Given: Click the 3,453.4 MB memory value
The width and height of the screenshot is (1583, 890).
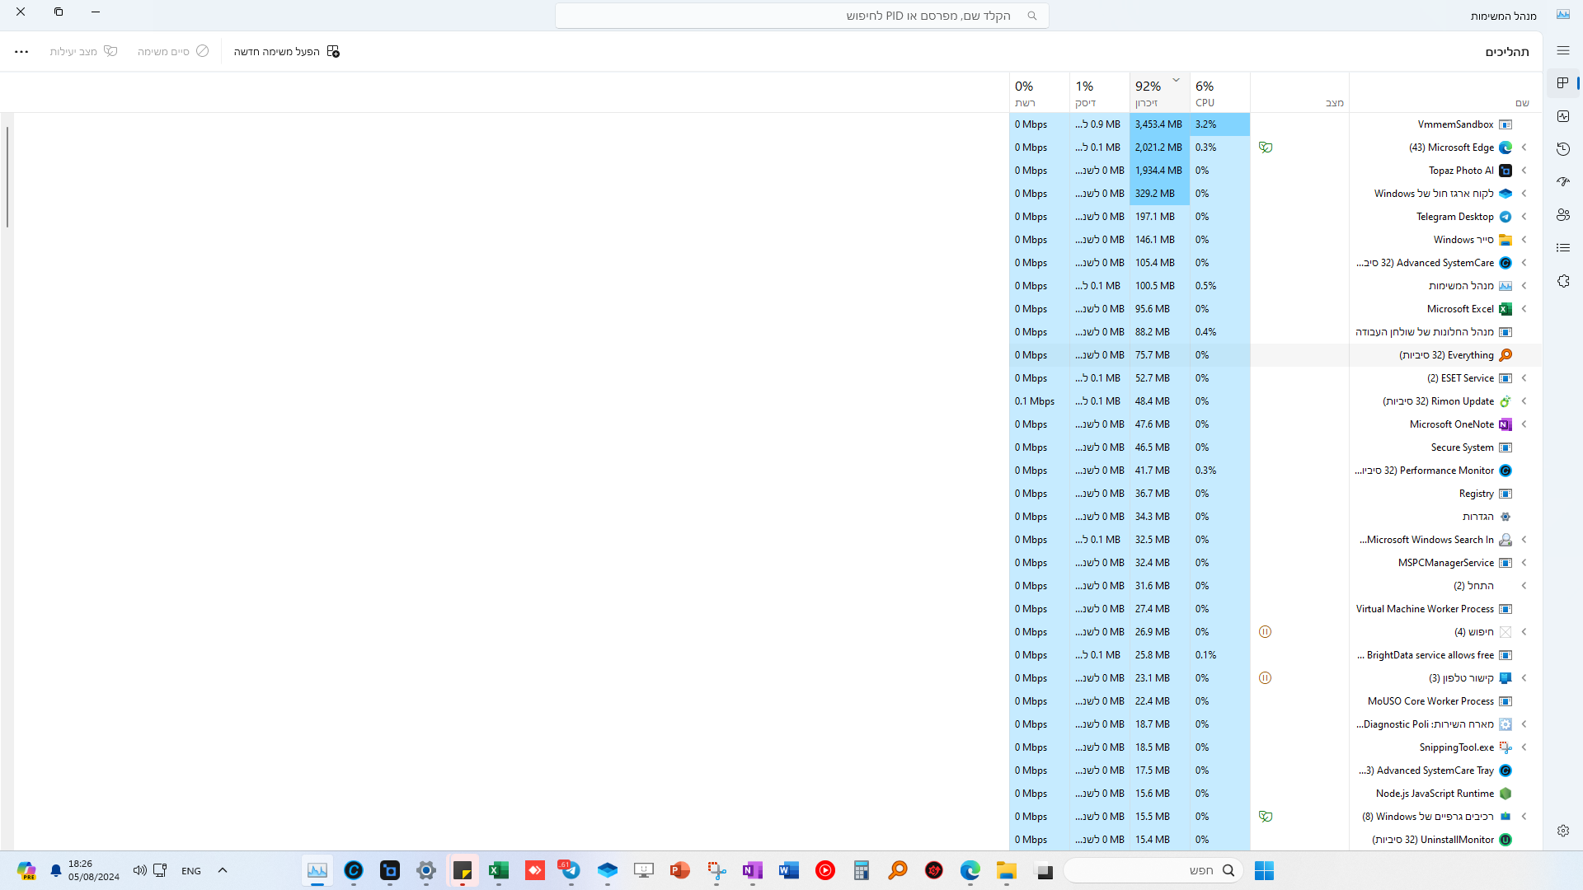Looking at the screenshot, I should tap(1158, 124).
